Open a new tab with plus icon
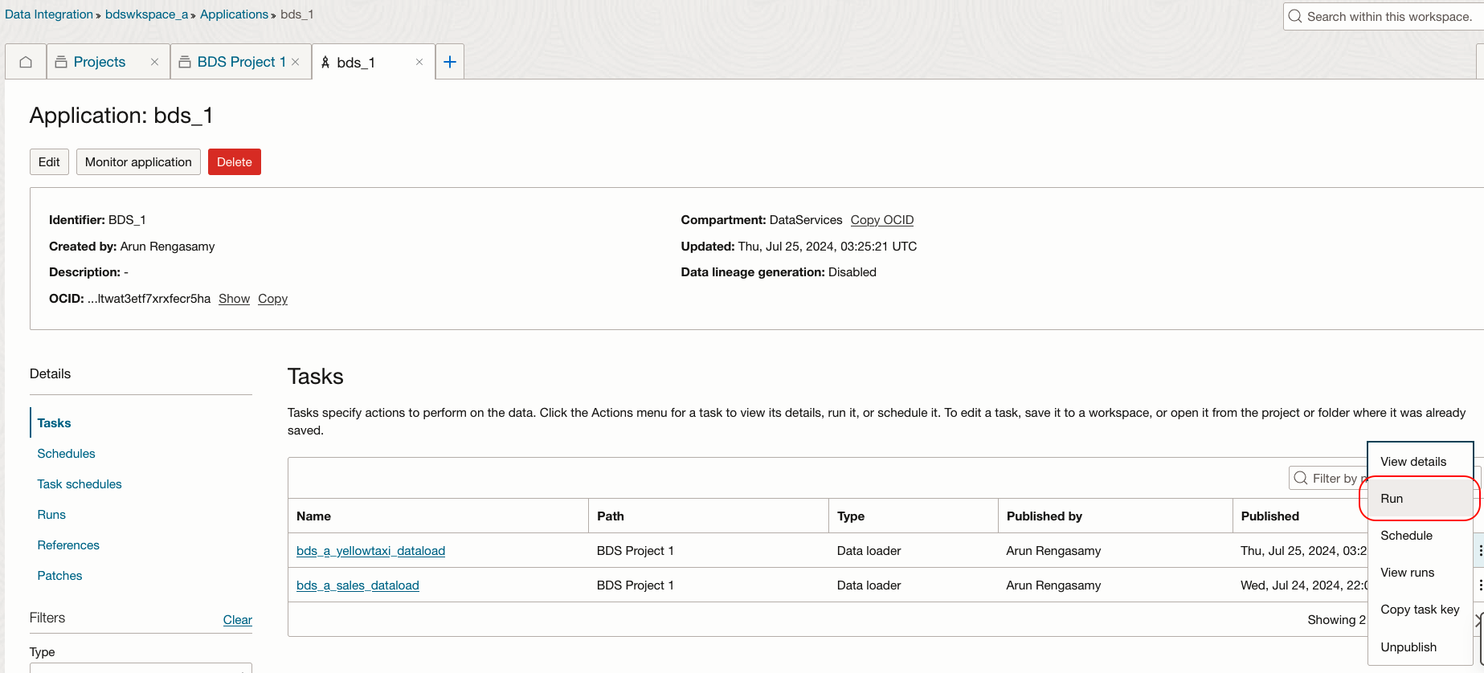This screenshot has height=673, width=1484. pyautogui.click(x=450, y=62)
